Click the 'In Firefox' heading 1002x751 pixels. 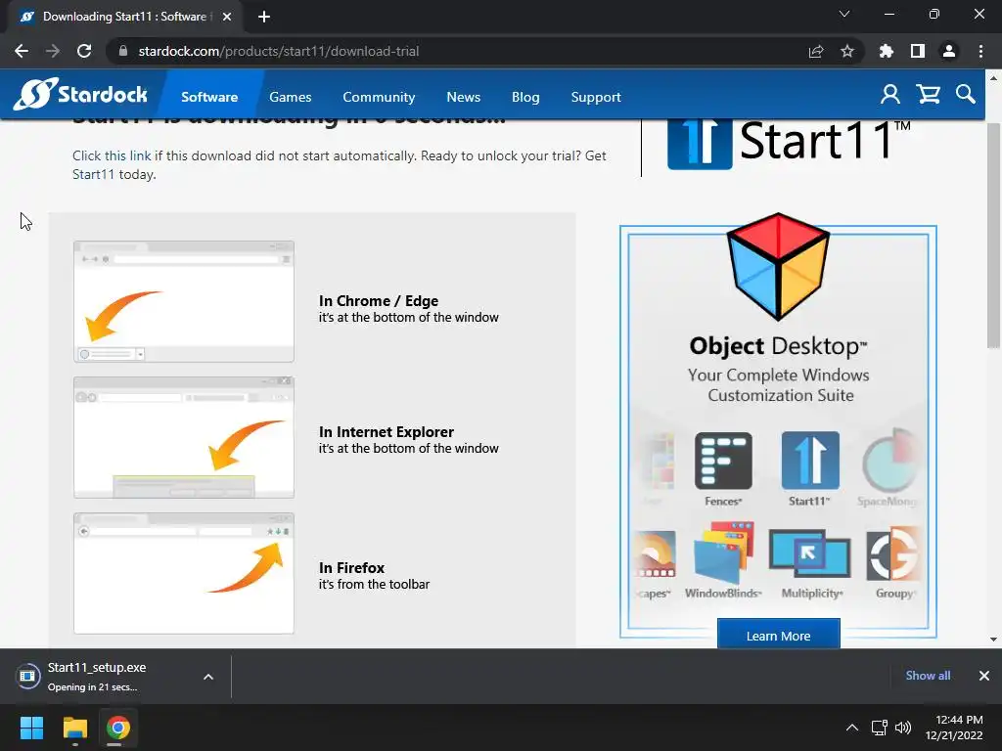point(351,568)
